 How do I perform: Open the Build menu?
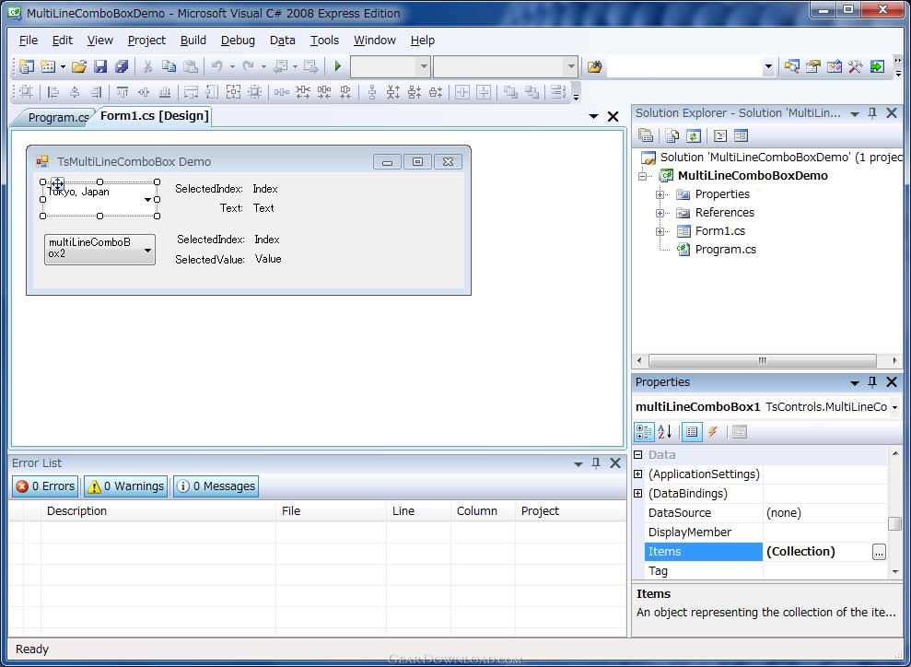[193, 41]
